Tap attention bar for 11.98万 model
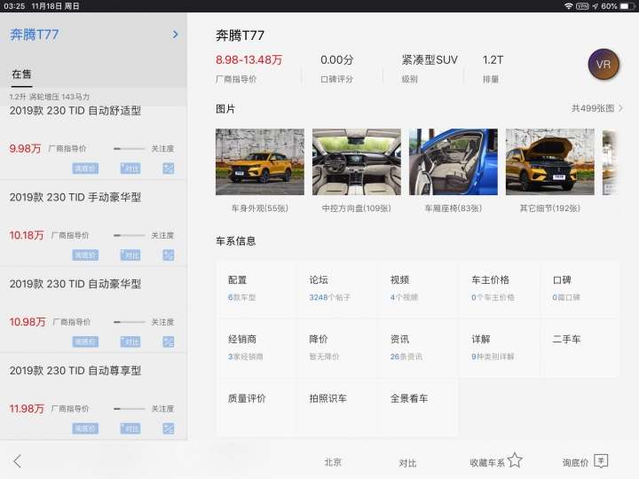This screenshot has width=639, height=479. tap(130, 409)
